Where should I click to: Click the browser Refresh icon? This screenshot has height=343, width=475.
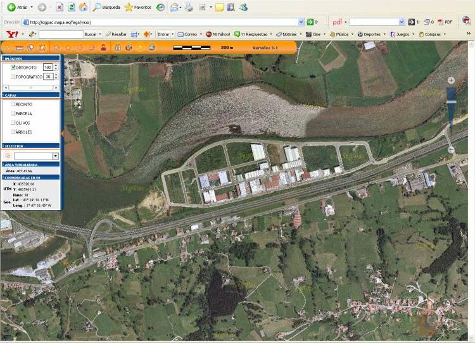point(72,7)
